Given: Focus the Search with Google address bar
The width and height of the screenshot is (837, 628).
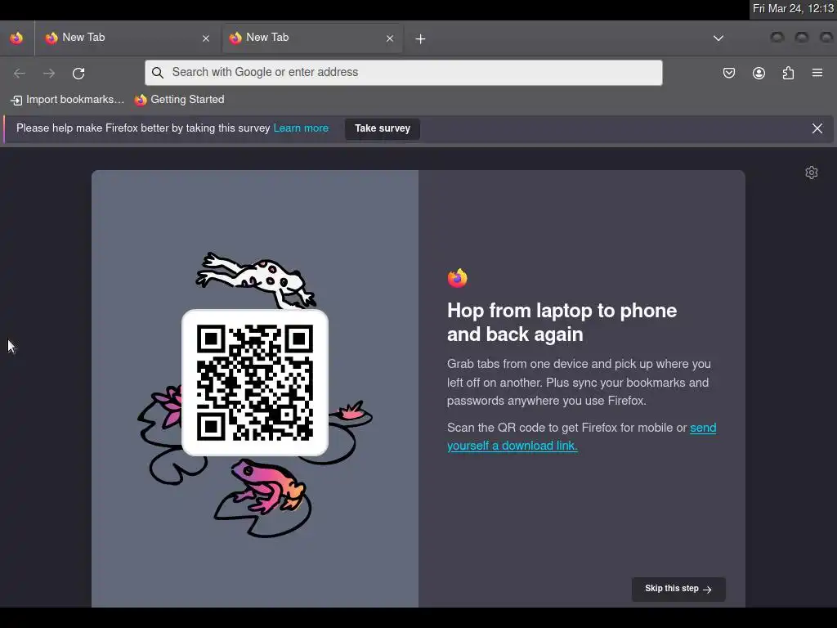Looking at the screenshot, I should pos(404,73).
